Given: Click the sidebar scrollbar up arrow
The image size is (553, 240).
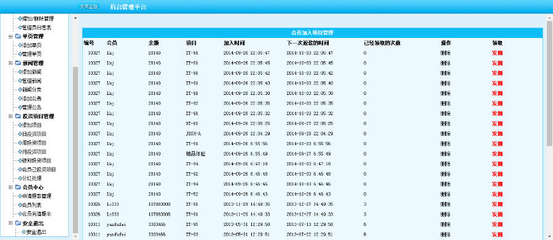Looking at the screenshot, I should 75,18.
